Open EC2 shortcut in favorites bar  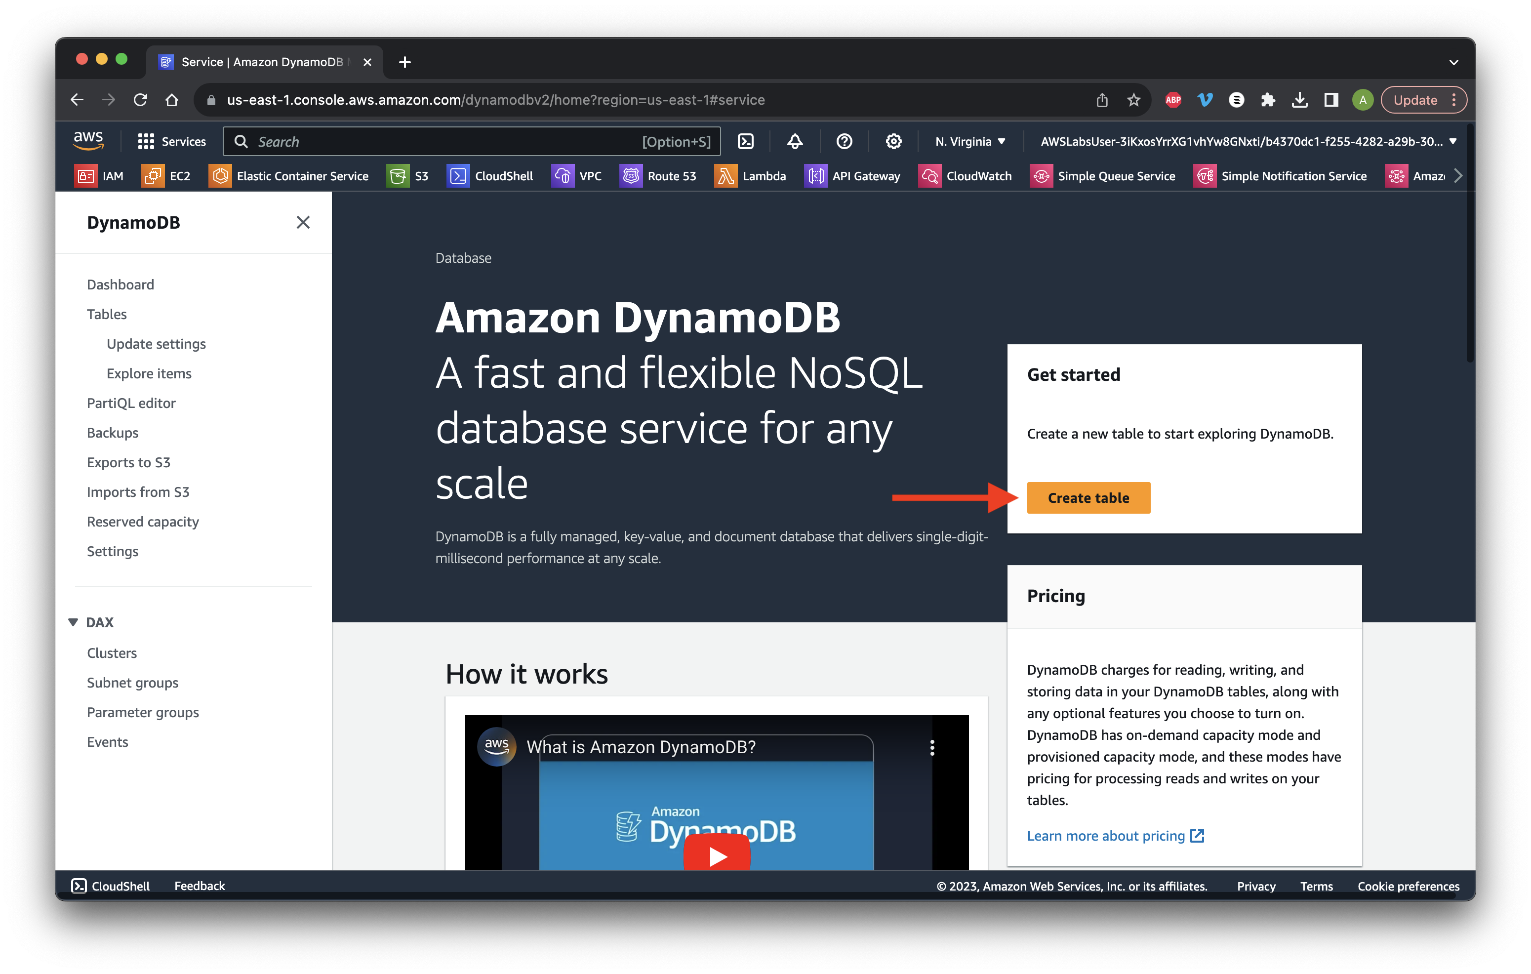click(166, 176)
